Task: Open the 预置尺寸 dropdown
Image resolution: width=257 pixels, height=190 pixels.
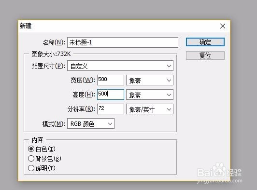Action: pyautogui.click(x=120, y=66)
